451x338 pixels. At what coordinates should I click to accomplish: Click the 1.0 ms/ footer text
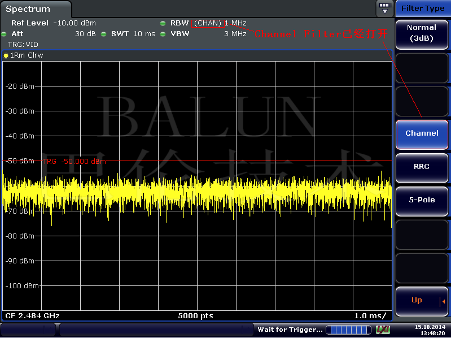pyautogui.click(x=370, y=316)
